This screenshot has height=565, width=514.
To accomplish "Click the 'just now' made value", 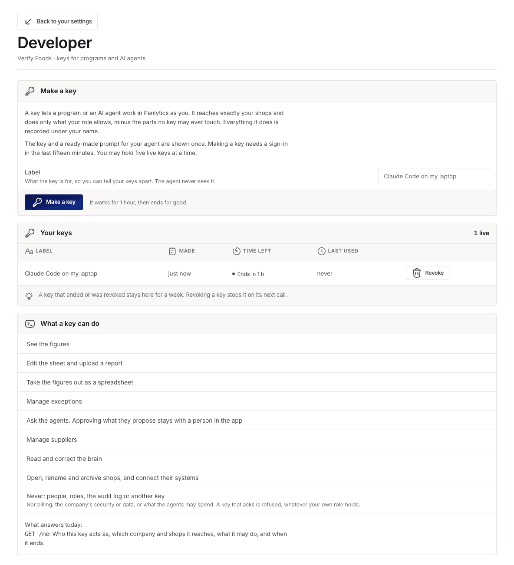I will click(x=179, y=273).
